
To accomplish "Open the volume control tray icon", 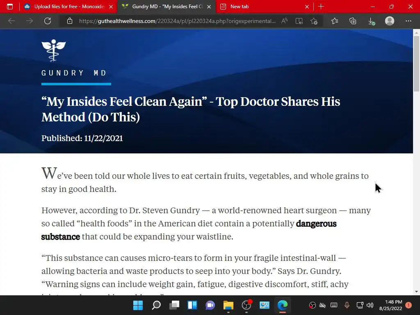I will tap(370, 305).
